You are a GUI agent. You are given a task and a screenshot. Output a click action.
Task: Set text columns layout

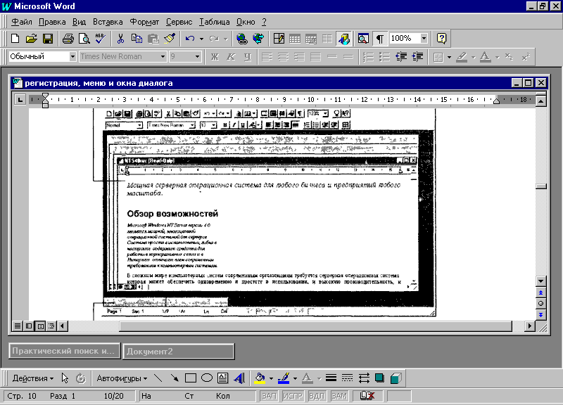[327, 39]
